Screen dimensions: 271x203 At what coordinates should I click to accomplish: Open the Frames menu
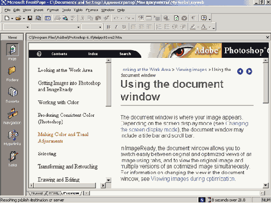(92, 10)
